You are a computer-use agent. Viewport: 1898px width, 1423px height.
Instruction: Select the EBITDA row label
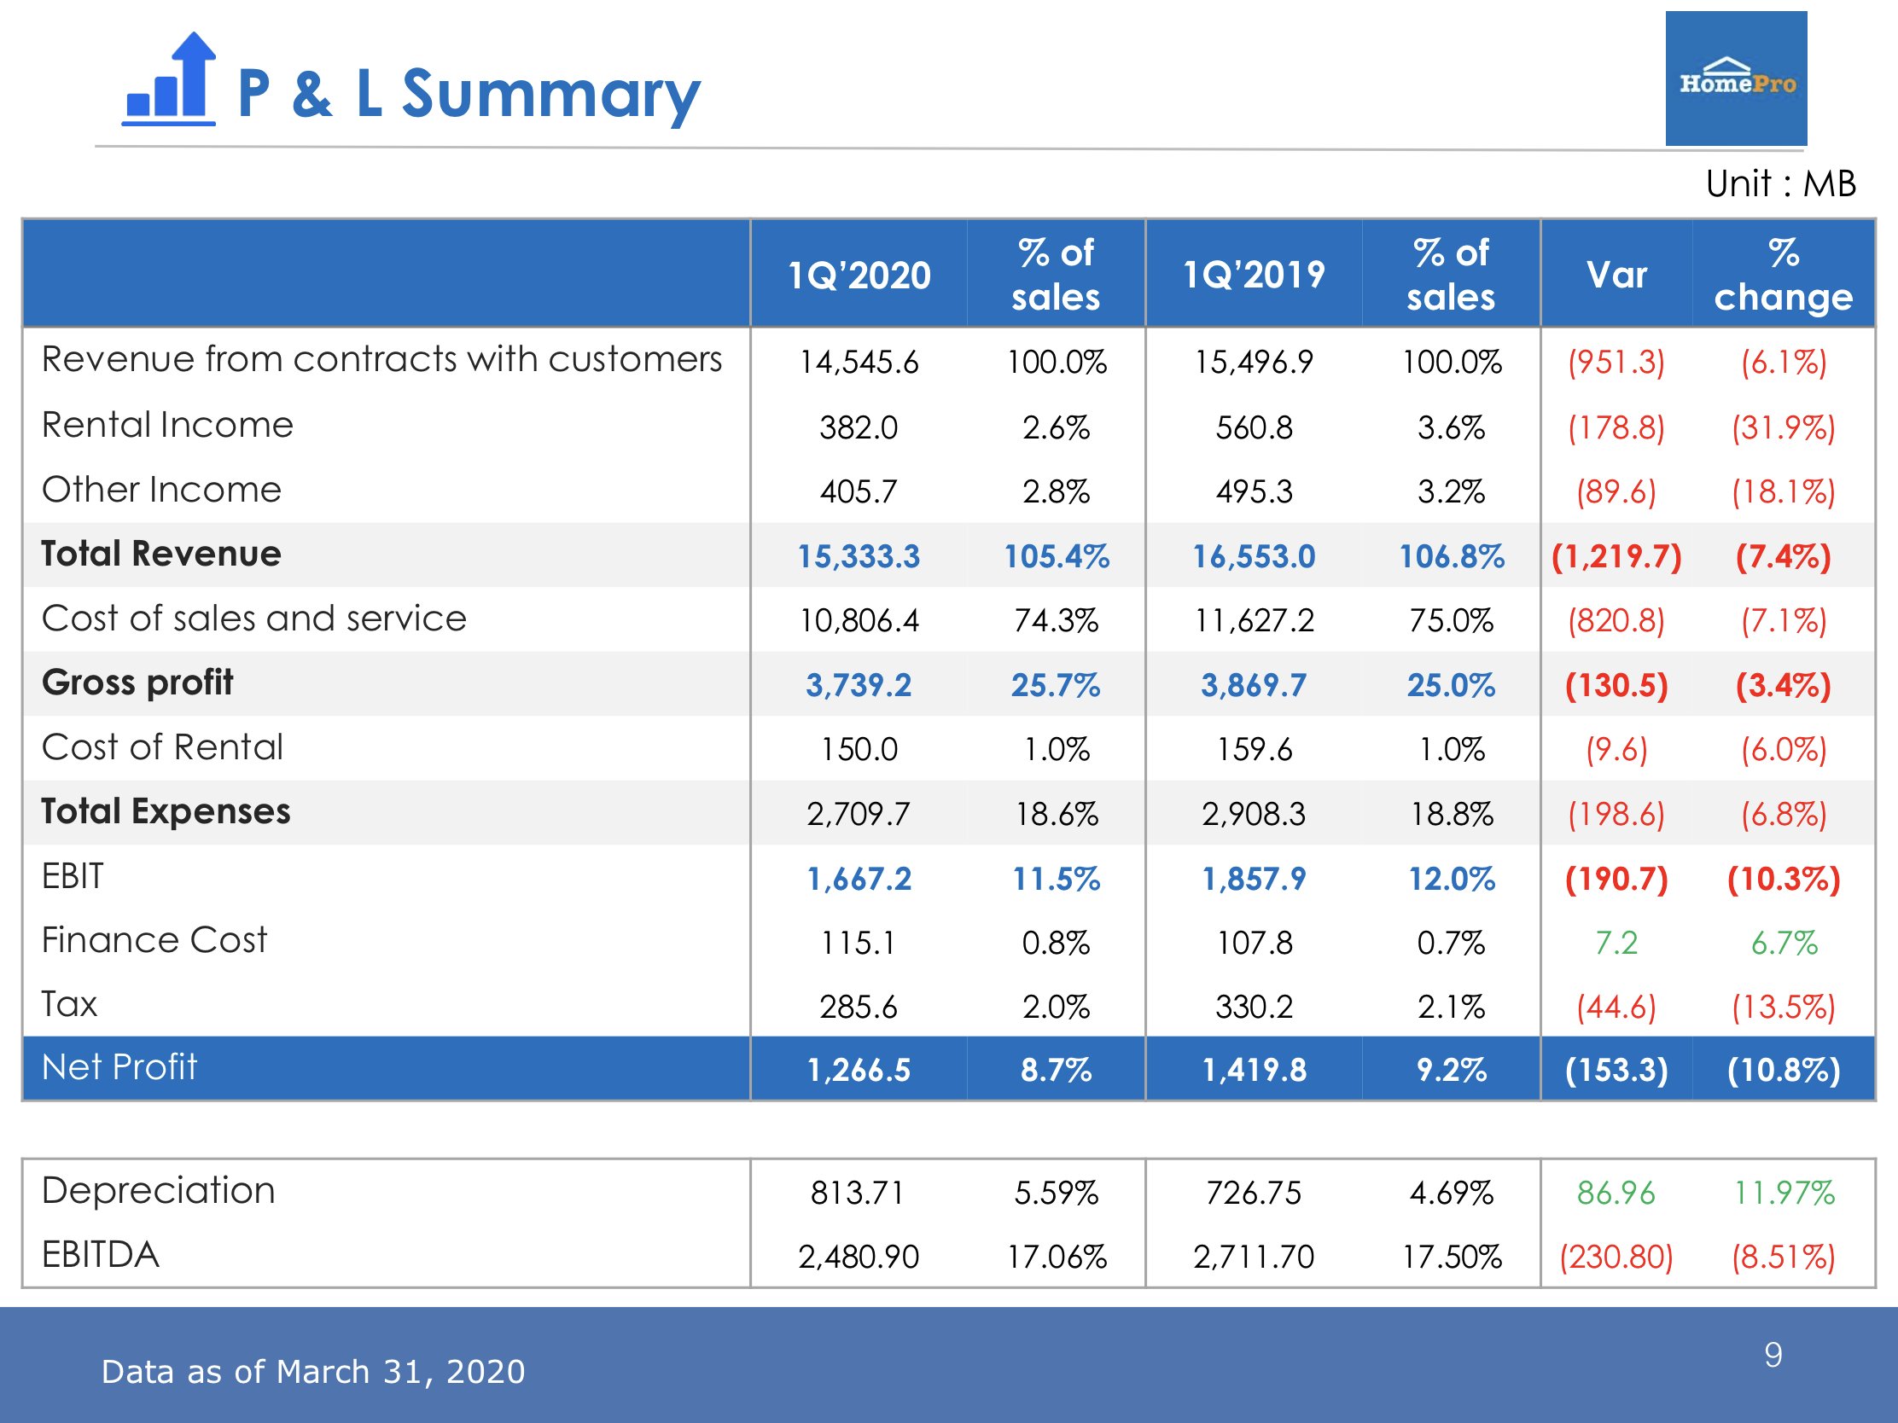101,1255
